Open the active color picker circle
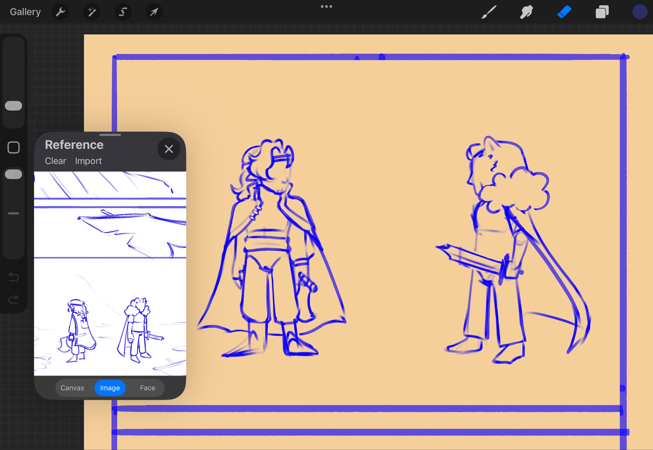This screenshot has height=450, width=653. point(639,12)
